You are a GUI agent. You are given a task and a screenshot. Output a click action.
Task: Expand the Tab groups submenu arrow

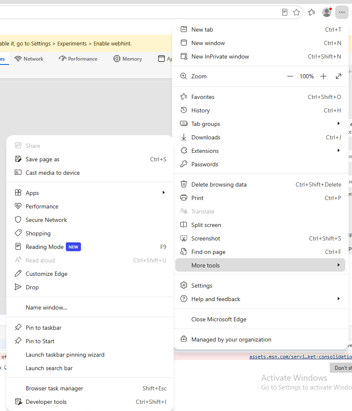(x=339, y=123)
